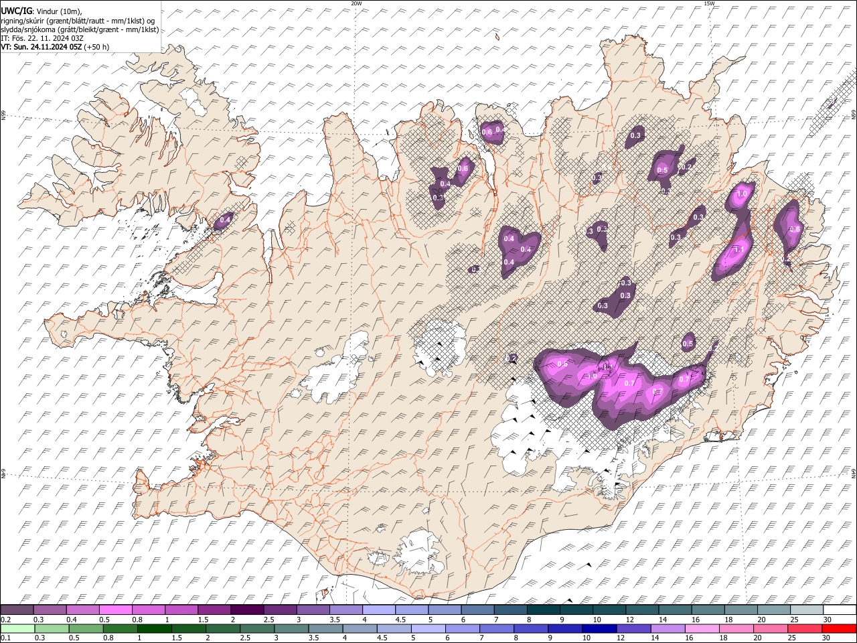Pick the light lilac 14–16 bottom legend swatch
Viewport: 857px width, 643px height.
[x=668, y=628]
